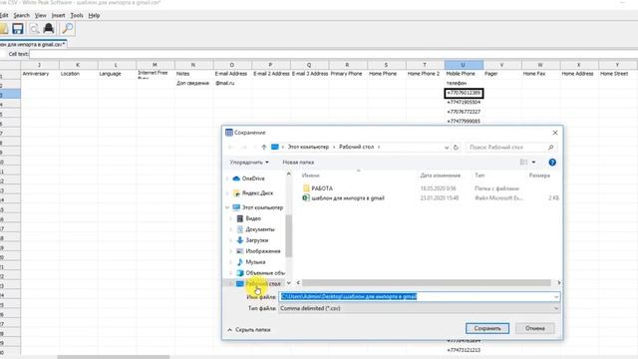Click the E-mail Address header cell
638x359 pixels.
pos(232,74)
